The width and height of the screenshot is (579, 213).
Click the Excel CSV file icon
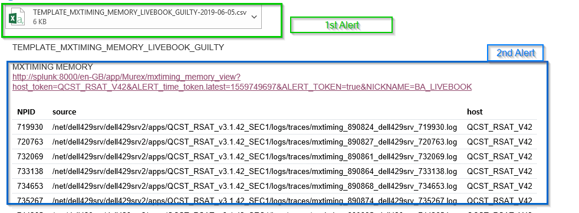[17, 17]
